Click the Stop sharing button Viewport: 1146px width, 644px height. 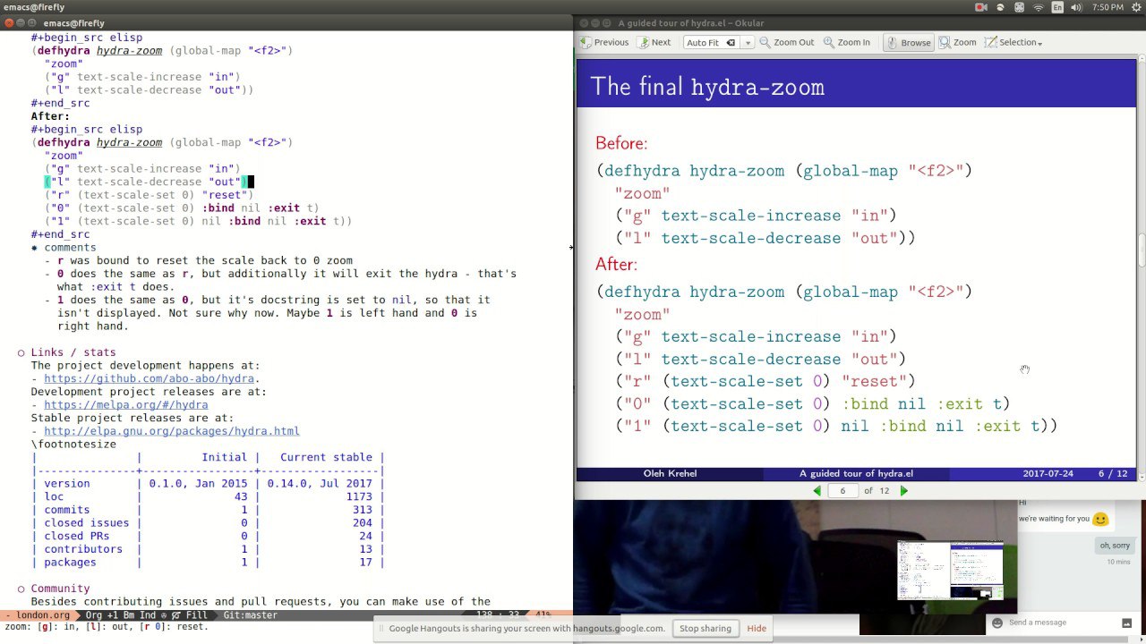coord(705,628)
